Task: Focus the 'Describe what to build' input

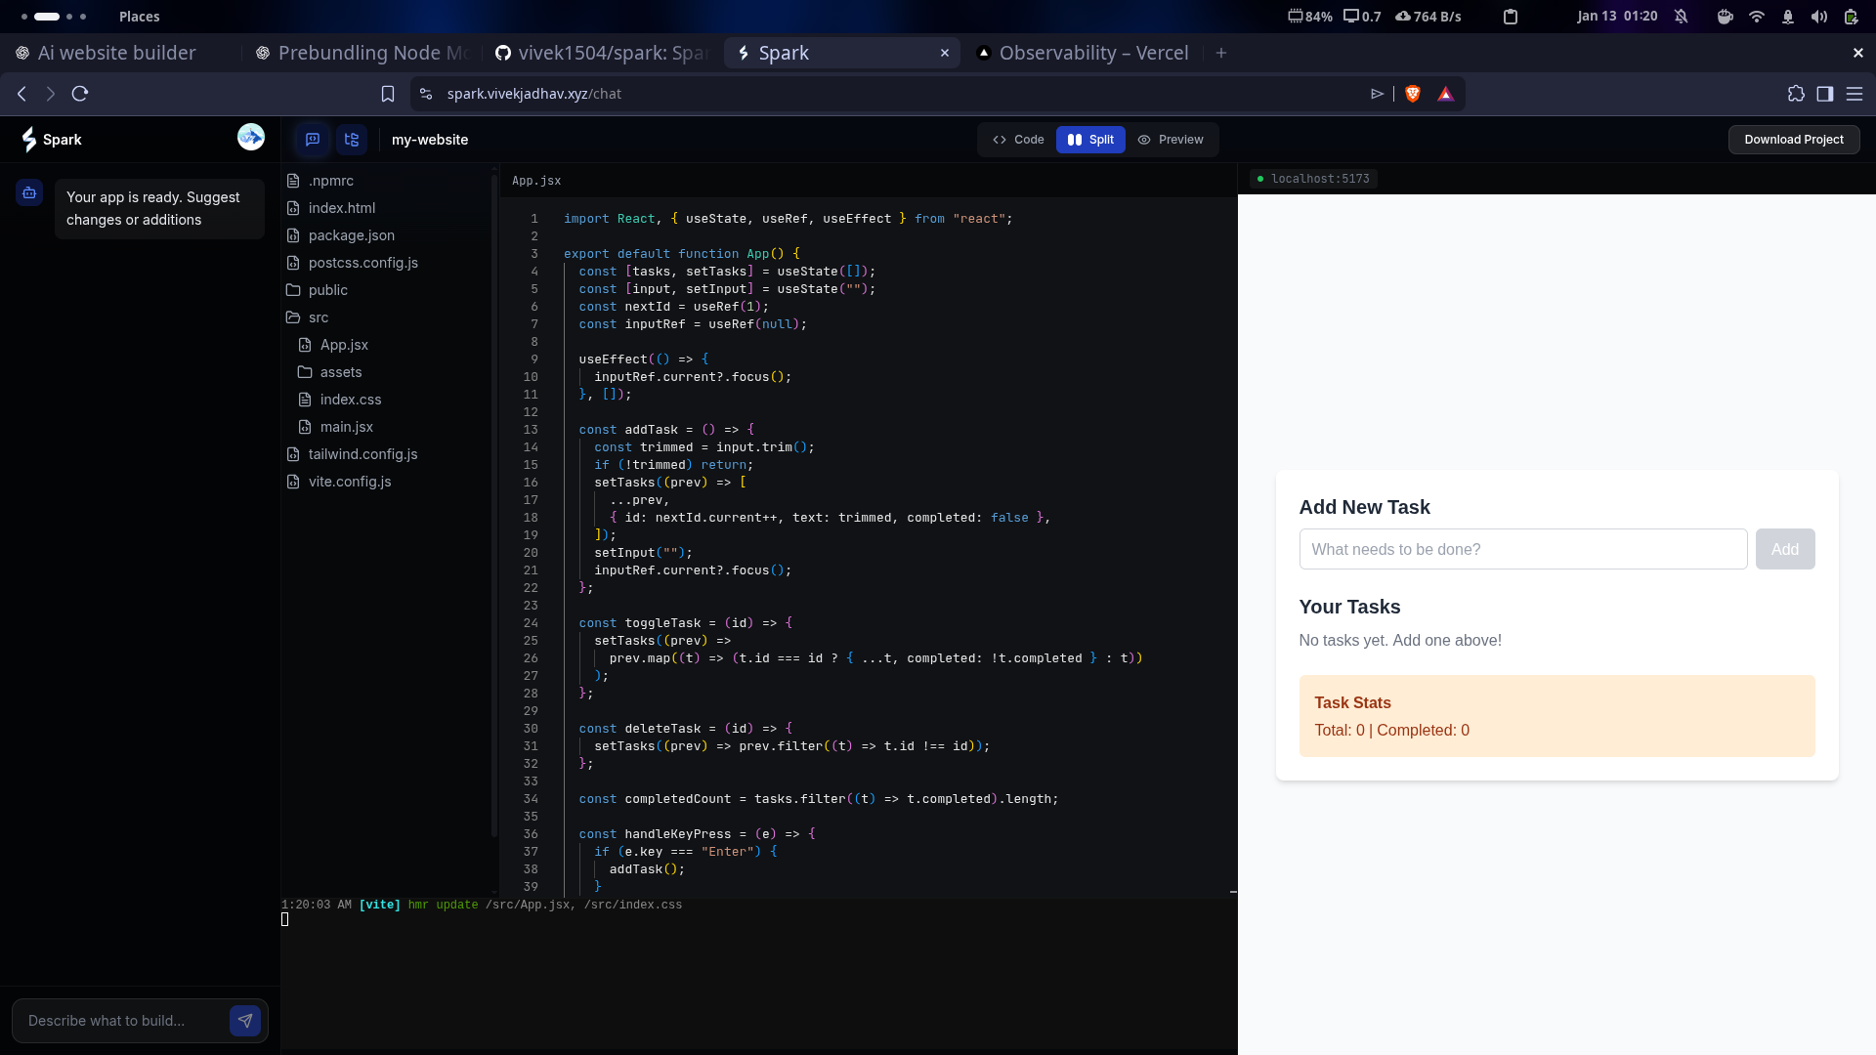Action: click(122, 1021)
